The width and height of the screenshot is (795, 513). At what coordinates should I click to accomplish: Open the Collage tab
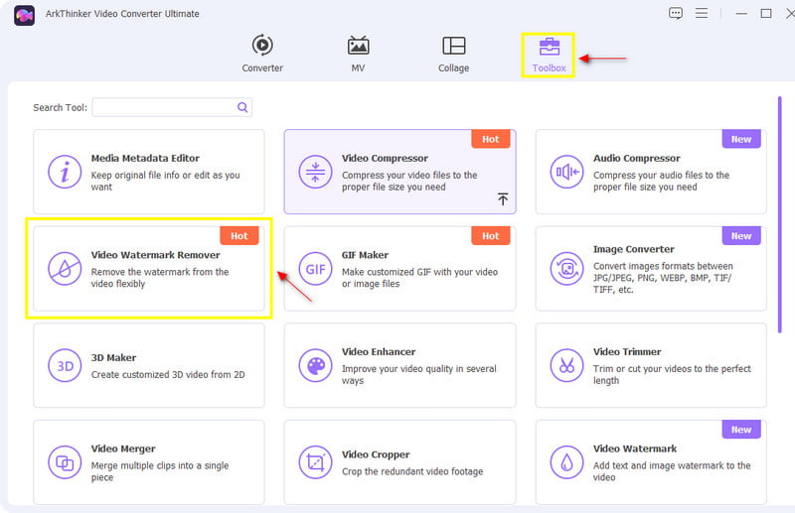[453, 55]
